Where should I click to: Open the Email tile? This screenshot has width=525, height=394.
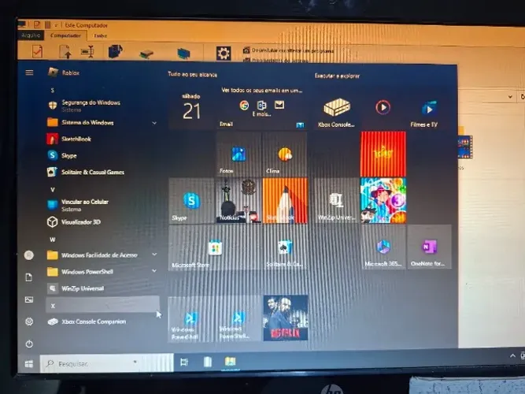[x=261, y=108]
